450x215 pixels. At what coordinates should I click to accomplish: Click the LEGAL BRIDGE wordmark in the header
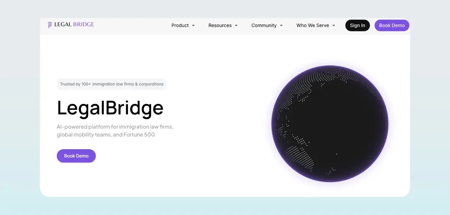tap(74, 25)
